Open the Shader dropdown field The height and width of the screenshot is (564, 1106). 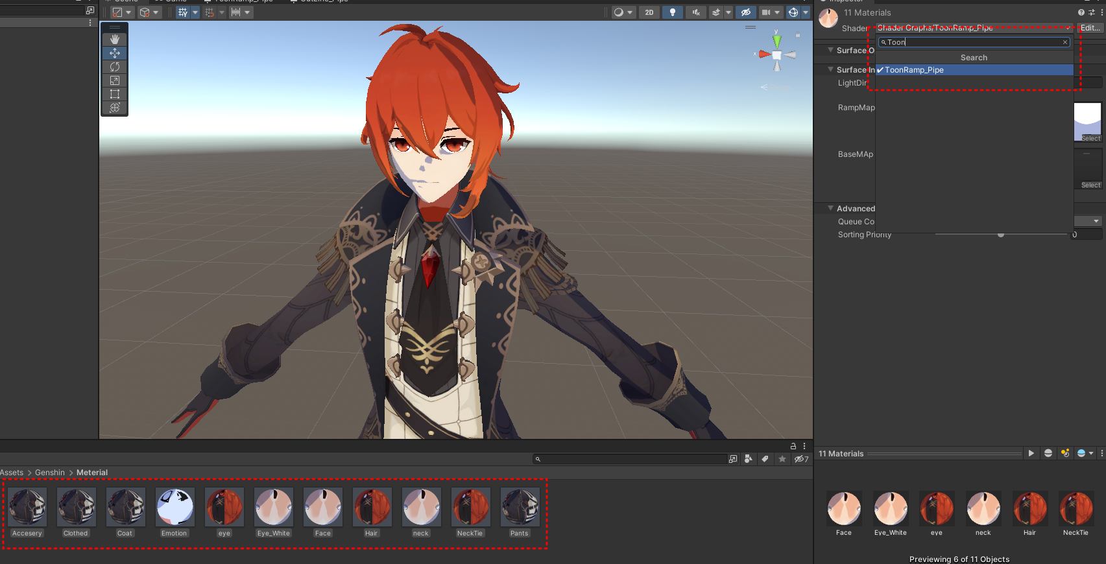click(x=974, y=28)
